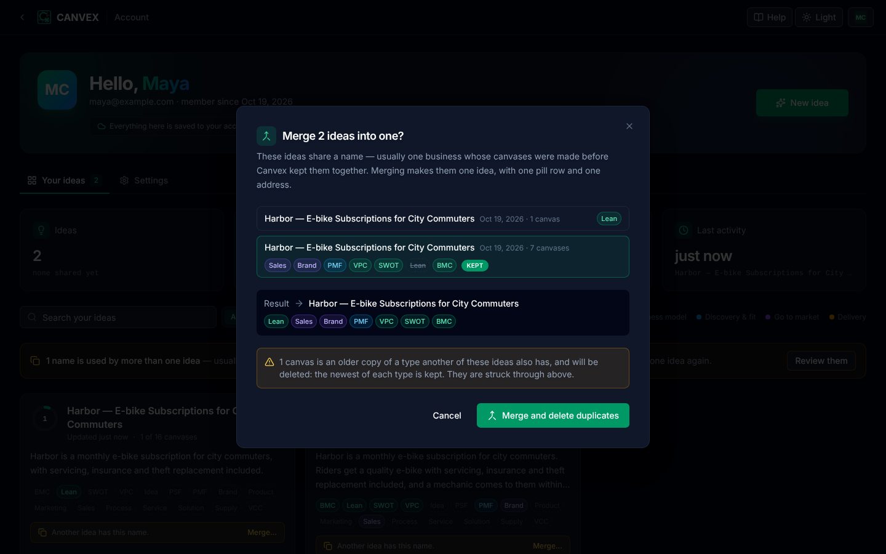Screen dimensions: 886x554
Task: Click the grid icon on Your ideas tab
Action: pos(32,180)
